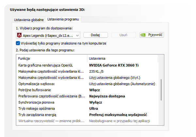Click the NVIDIA logo on the Przywróć button
The width and height of the screenshot is (196, 137).
coord(143,35)
